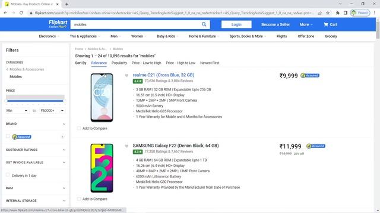Viewport: 380px width, 213px height.
Task: Open the Women category menu
Action: (x=138, y=36)
